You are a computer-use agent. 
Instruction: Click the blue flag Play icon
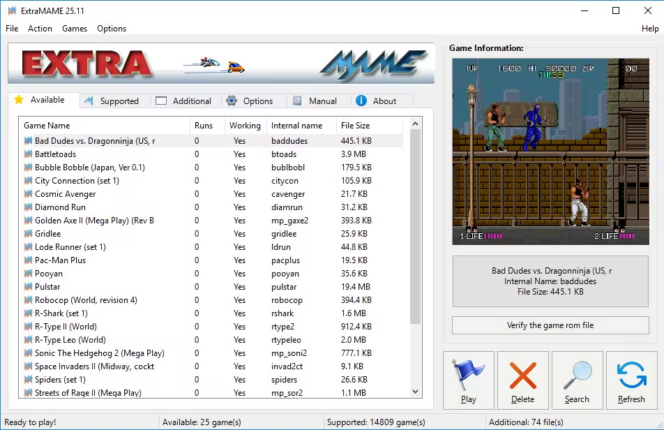(x=468, y=375)
